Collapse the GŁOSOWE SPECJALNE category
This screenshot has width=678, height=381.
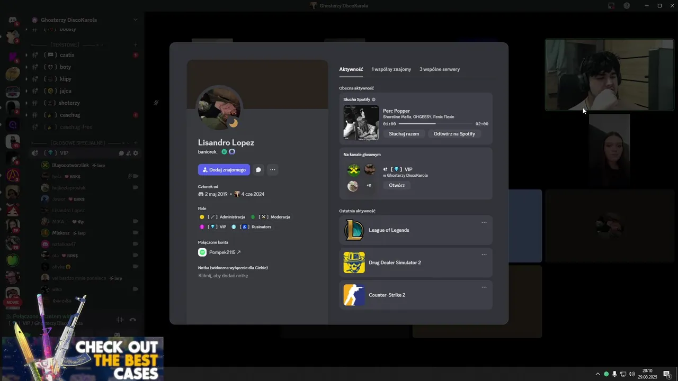click(77, 143)
